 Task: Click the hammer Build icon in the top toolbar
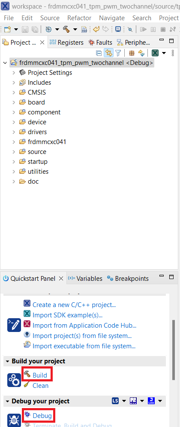pos(66,29)
